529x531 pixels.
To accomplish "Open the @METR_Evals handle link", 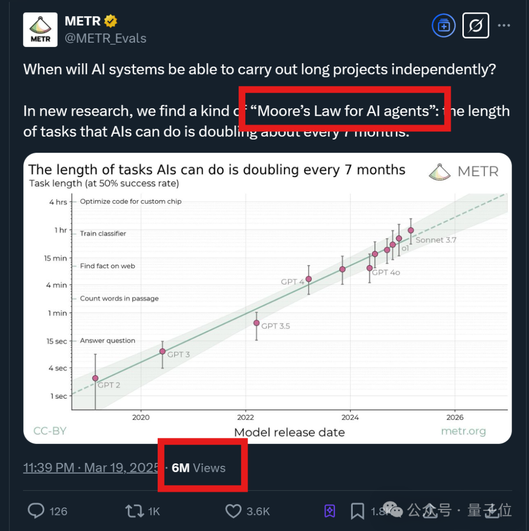I will (x=105, y=38).
